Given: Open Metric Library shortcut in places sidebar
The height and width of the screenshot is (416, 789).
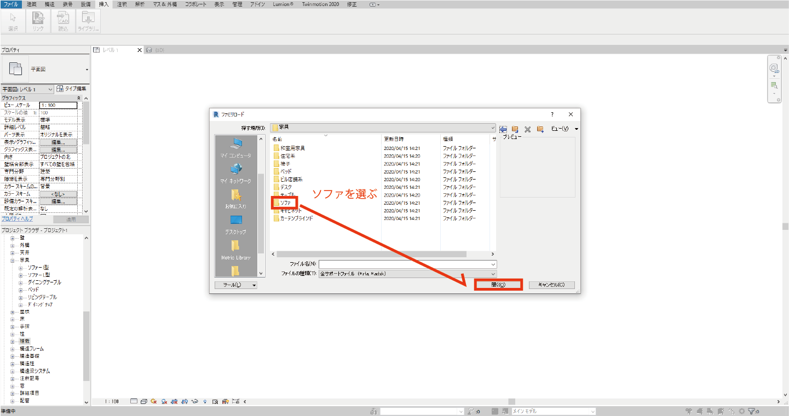Looking at the screenshot, I should point(236,250).
